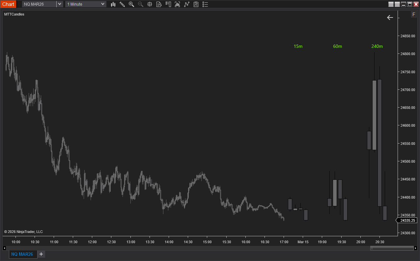Open the Strategy Performance icon
The width and height of the screenshot is (420, 261).
click(x=196, y=4)
